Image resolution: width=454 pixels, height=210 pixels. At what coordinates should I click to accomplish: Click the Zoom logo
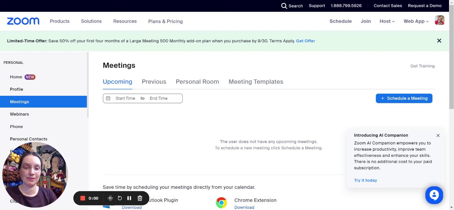click(23, 21)
